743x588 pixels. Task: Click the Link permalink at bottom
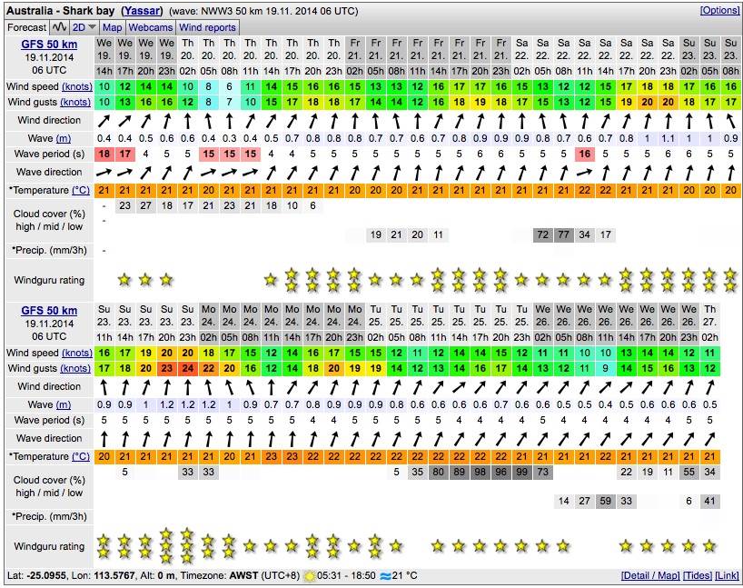point(728,576)
